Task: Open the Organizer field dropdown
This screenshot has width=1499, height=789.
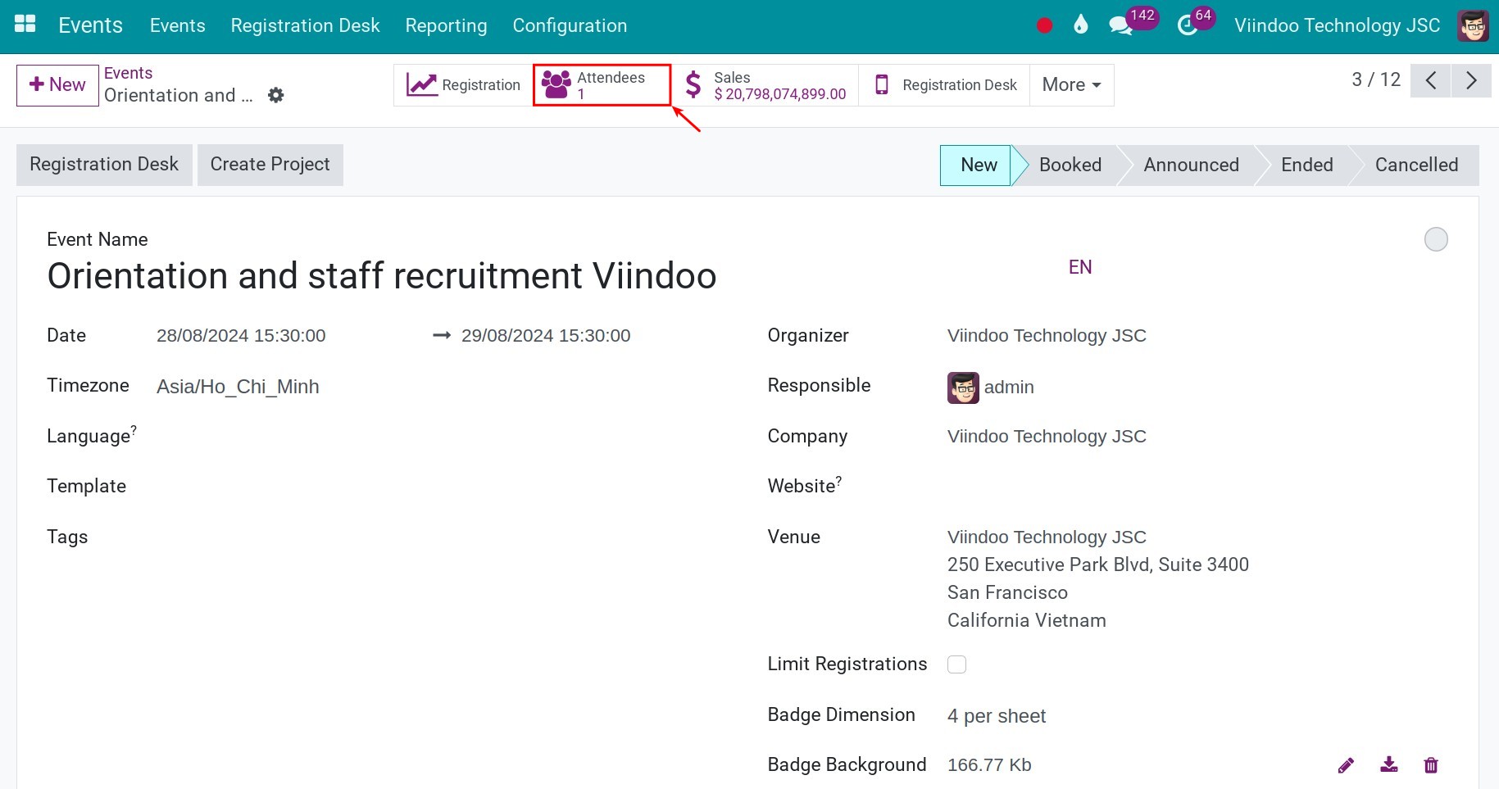Action: pos(1047,336)
